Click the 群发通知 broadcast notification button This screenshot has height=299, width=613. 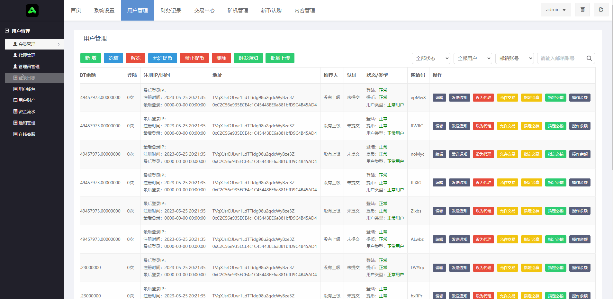click(248, 58)
